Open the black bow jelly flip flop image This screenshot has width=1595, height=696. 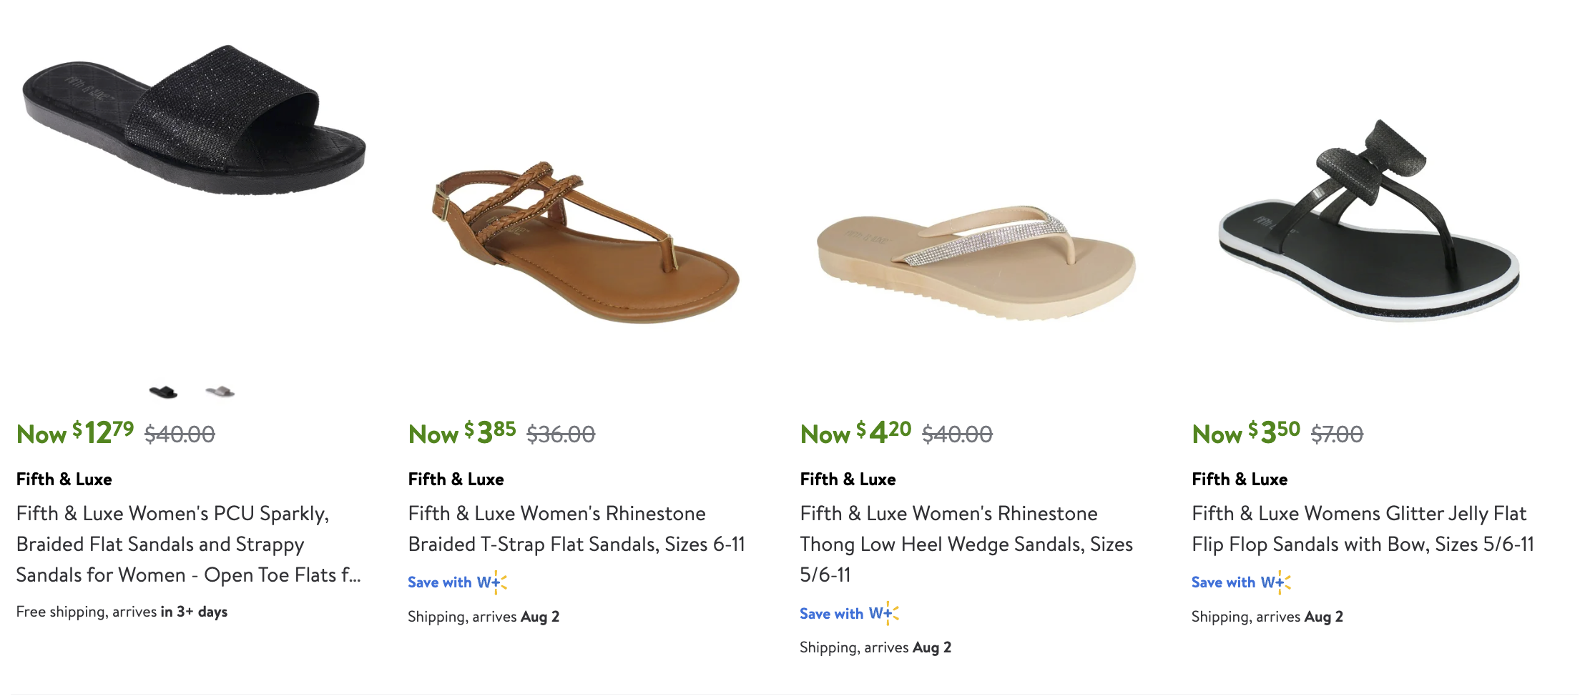pyautogui.click(x=1369, y=221)
